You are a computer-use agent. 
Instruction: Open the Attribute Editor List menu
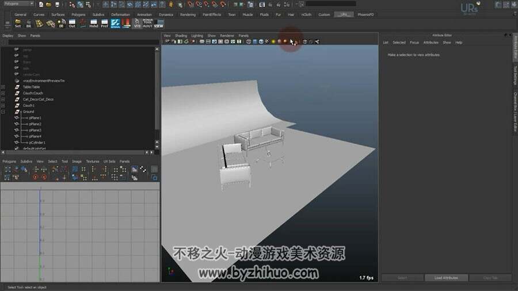point(386,43)
